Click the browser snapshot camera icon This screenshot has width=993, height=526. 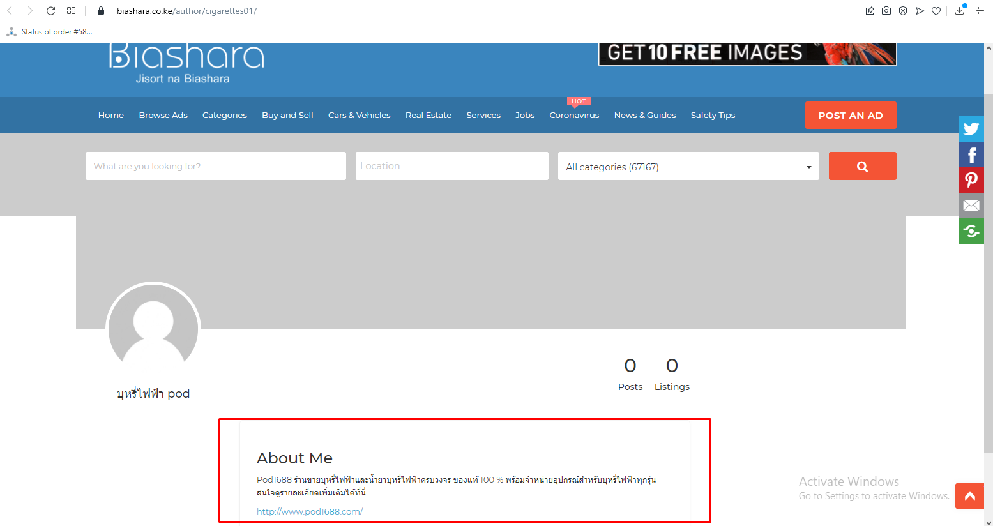tap(886, 11)
